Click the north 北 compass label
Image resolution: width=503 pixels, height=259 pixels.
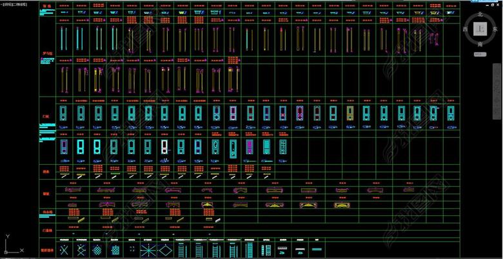[x=480, y=14]
